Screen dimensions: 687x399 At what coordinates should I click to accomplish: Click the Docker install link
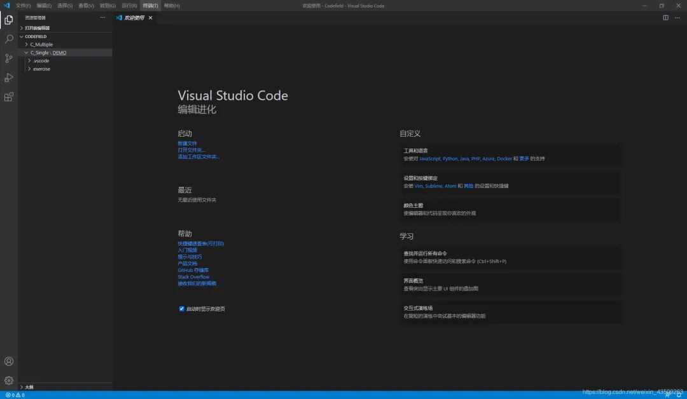[504, 159]
